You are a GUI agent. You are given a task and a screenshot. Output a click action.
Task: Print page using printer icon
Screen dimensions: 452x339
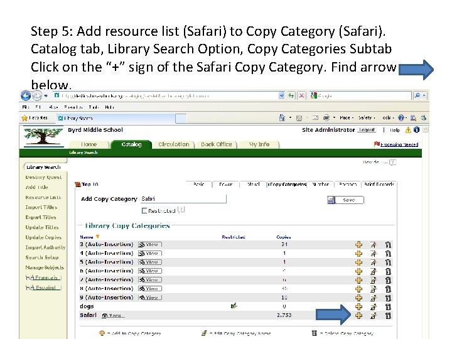coord(326,117)
